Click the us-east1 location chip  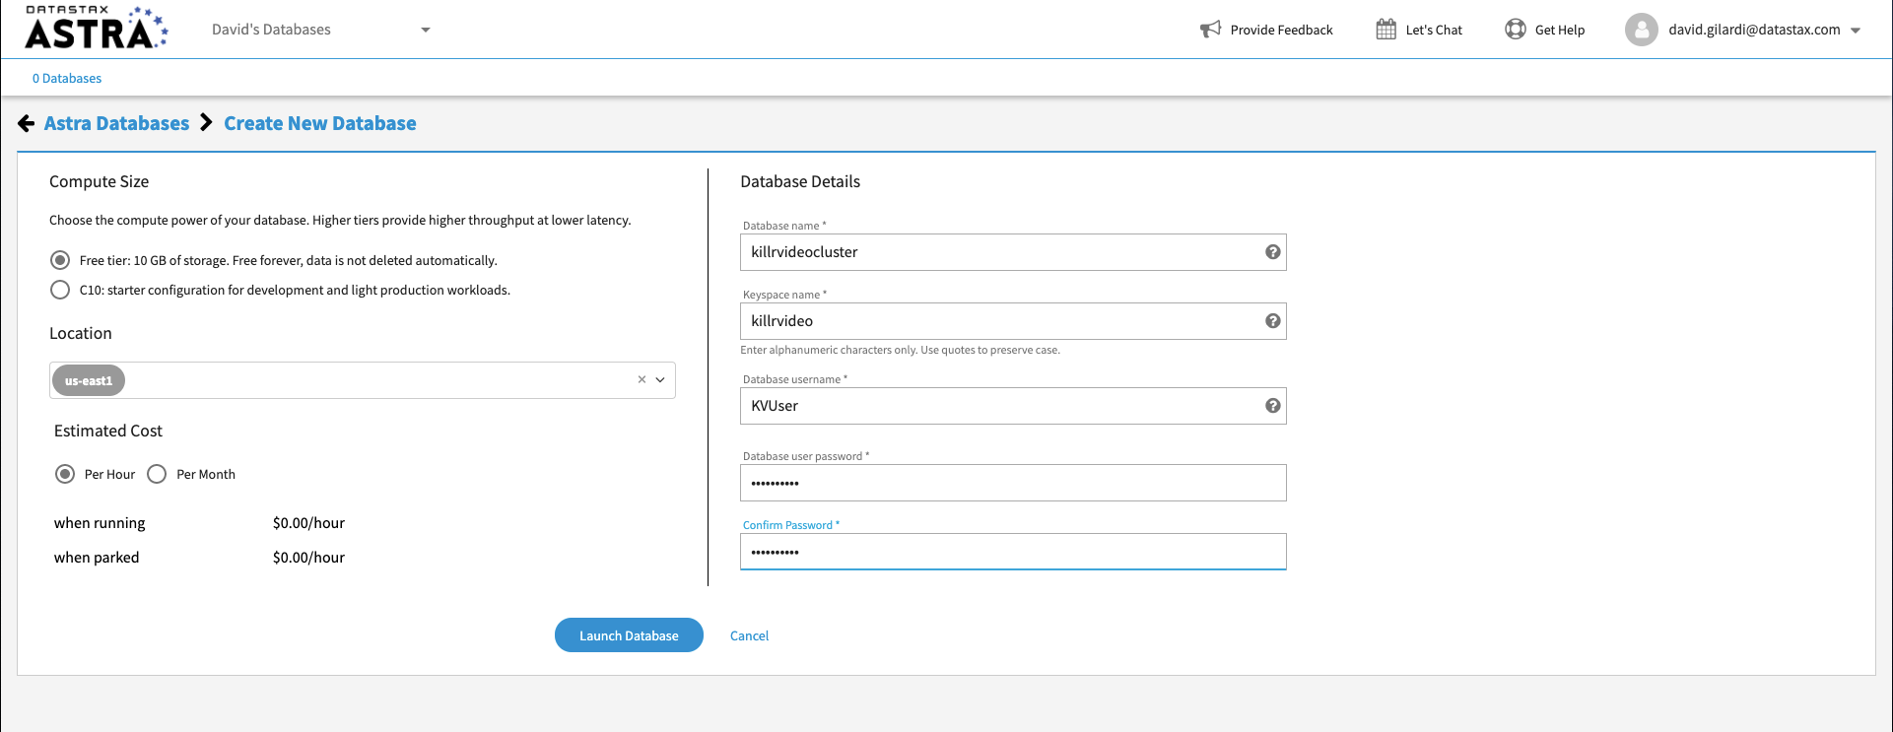click(x=89, y=380)
